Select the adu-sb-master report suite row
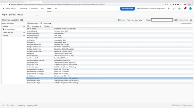Image resolution: width=194 pixels, height=108 pixels. [x=109, y=29]
